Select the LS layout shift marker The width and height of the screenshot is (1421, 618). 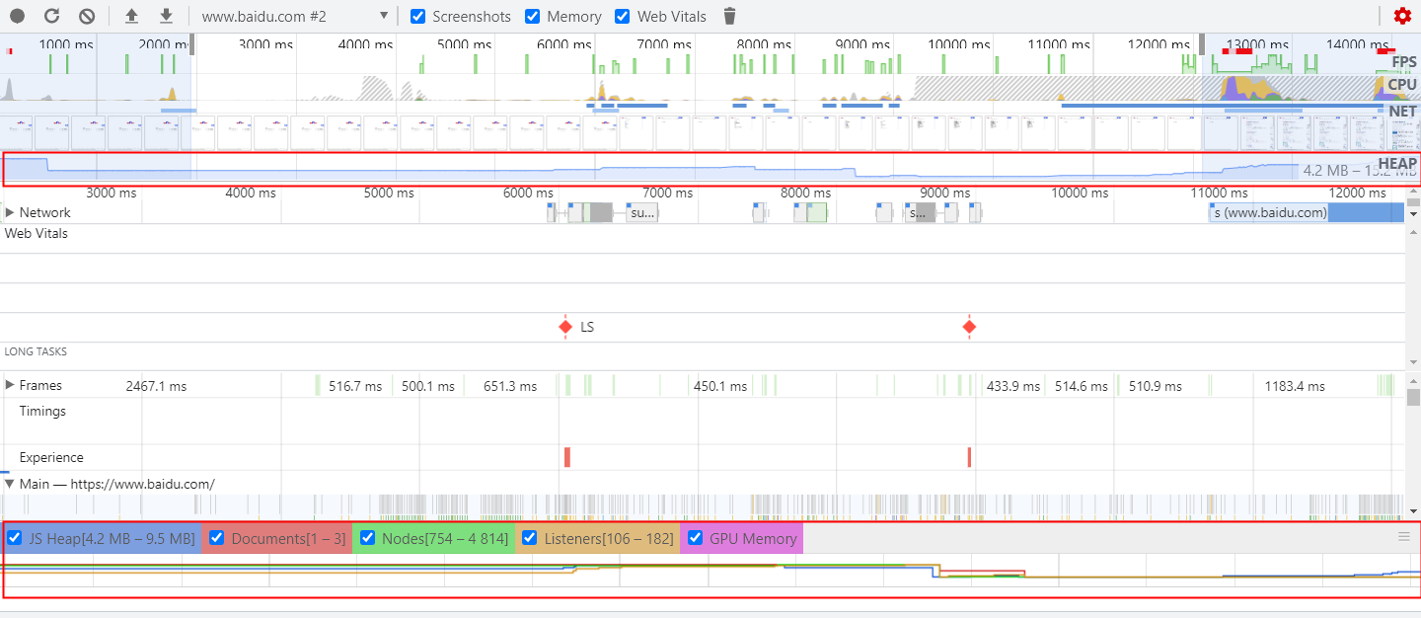click(x=565, y=327)
